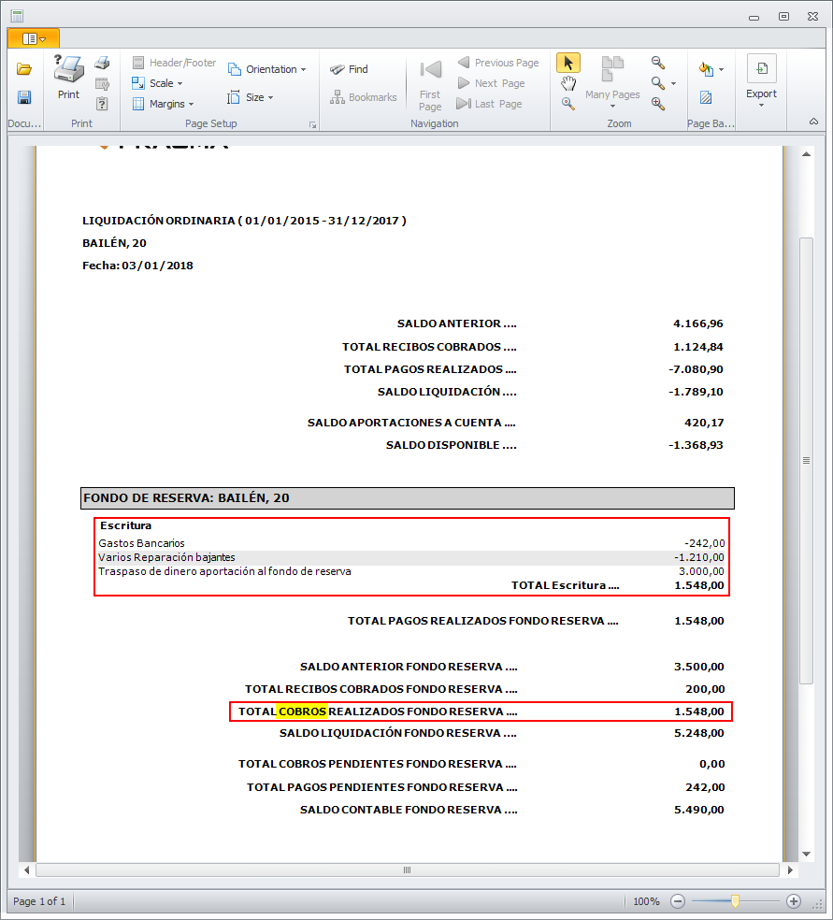Open the Export dropdown
833x920 pixels.
(761, 81)
